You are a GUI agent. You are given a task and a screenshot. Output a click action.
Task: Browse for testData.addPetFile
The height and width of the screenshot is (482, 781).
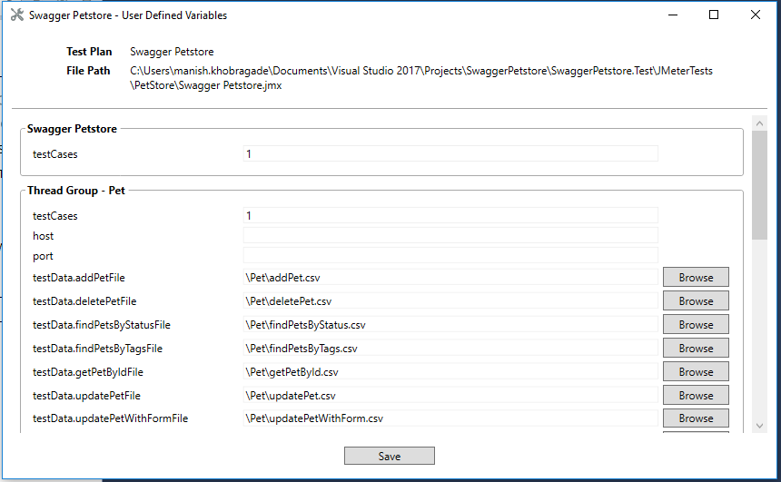696,278
